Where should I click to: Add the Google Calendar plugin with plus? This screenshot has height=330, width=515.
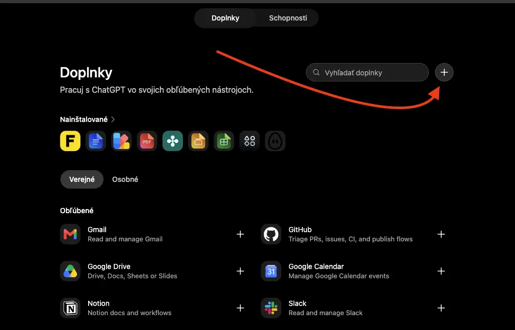tap(441, 271)
